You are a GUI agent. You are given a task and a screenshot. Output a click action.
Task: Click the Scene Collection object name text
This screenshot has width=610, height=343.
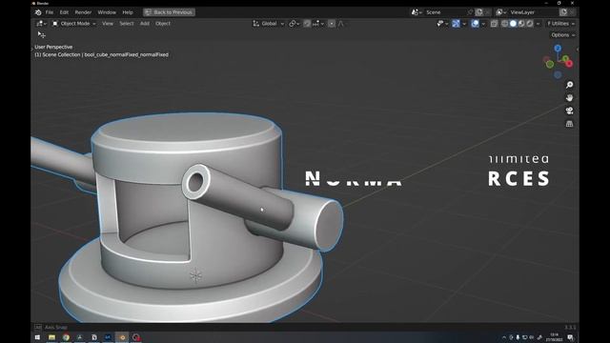[102, 55]
